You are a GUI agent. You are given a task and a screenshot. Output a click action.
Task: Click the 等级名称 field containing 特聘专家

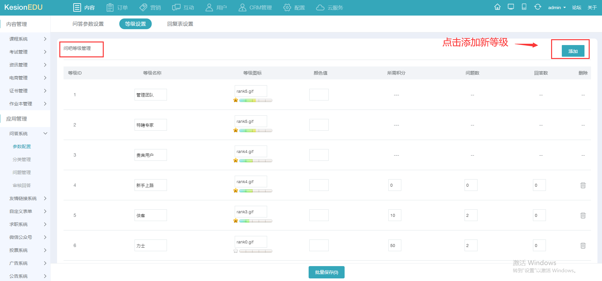coord(150,125)
